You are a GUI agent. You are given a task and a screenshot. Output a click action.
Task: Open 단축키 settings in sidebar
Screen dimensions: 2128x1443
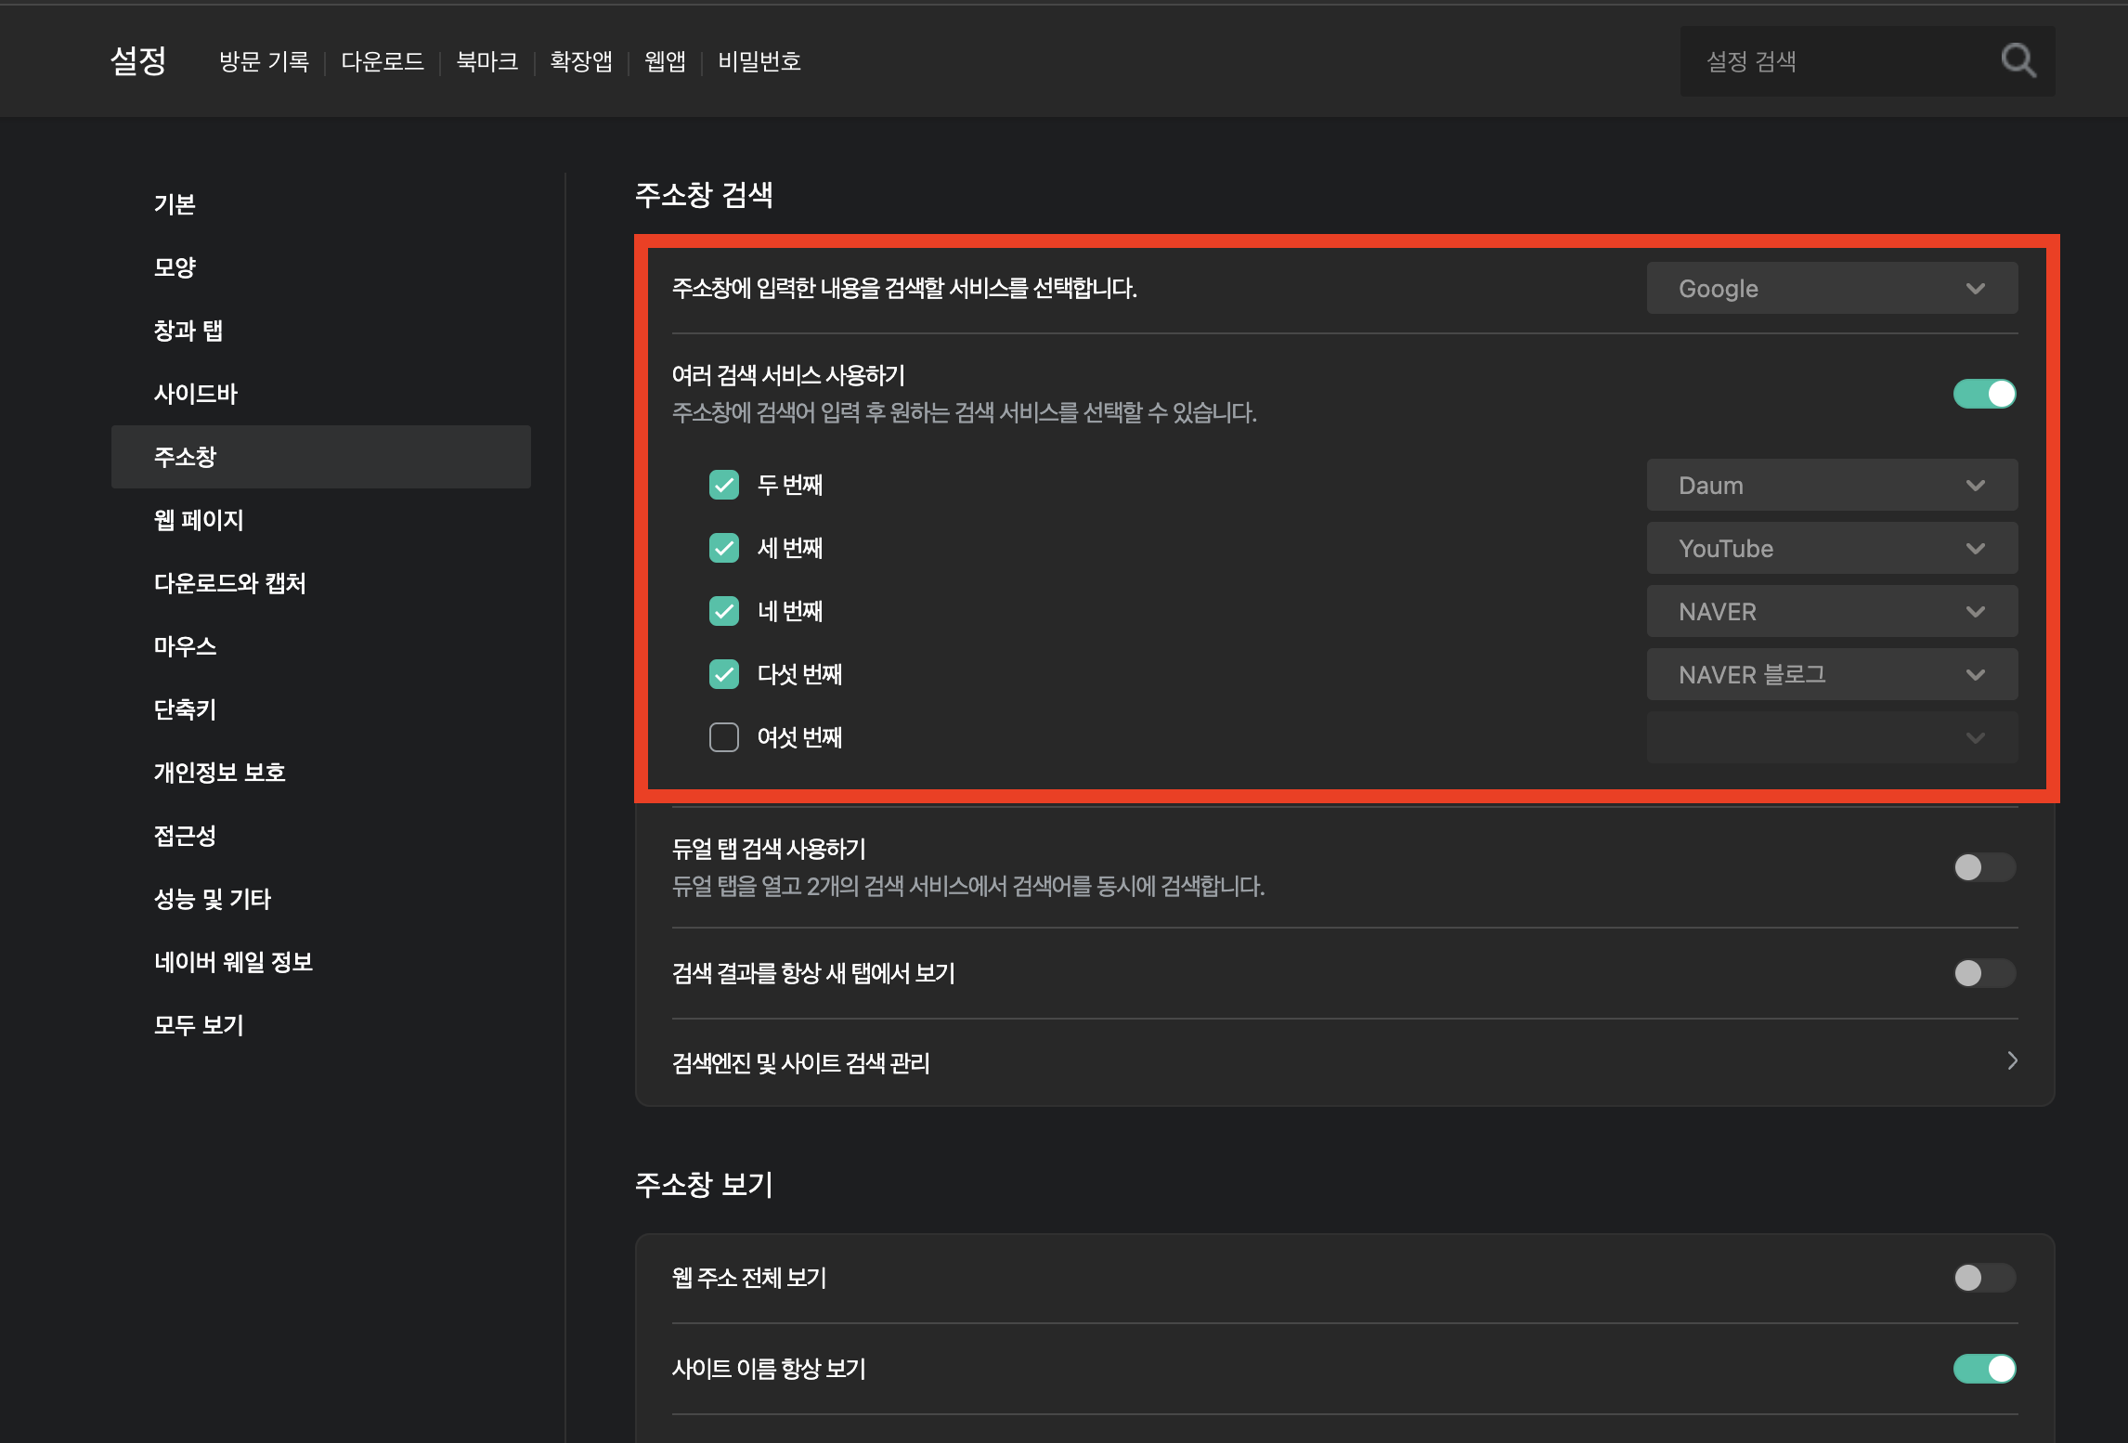185,709
